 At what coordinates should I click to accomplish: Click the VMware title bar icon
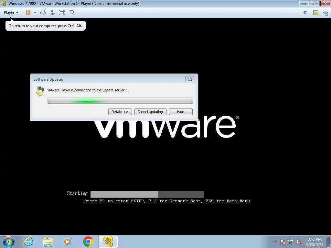coord(3,3)
